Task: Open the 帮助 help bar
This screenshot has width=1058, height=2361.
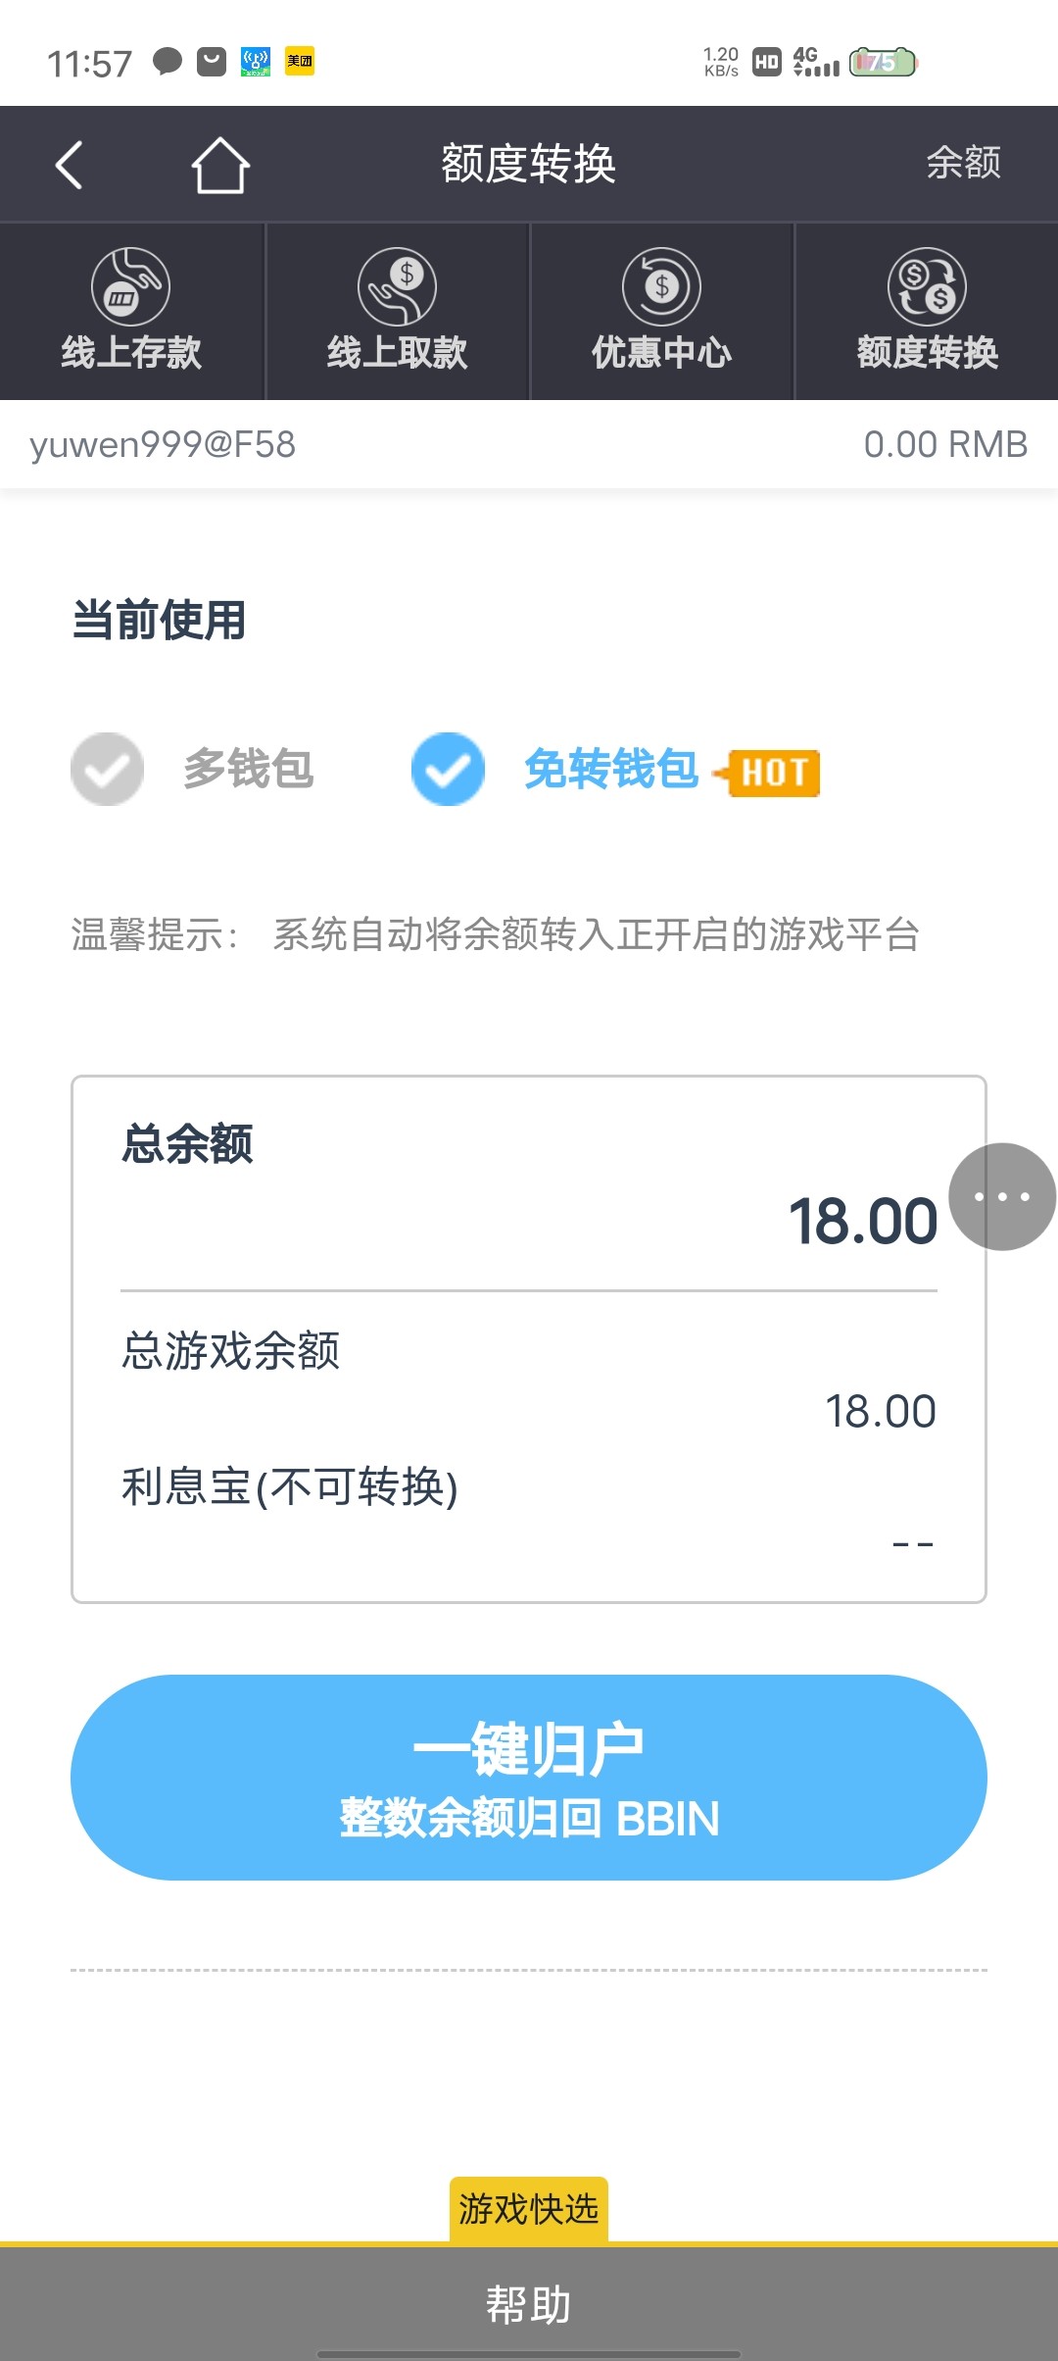Action: point(529,2304)
